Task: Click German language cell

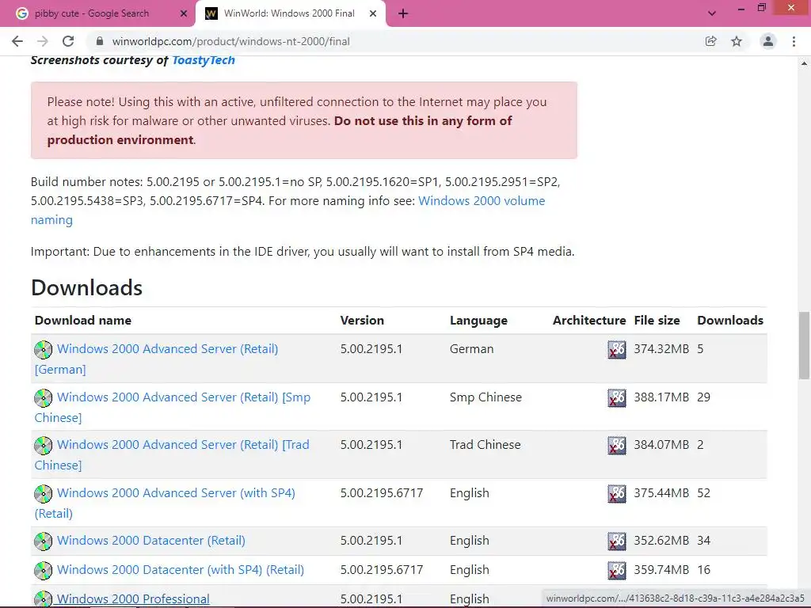Action: point(472,349)
